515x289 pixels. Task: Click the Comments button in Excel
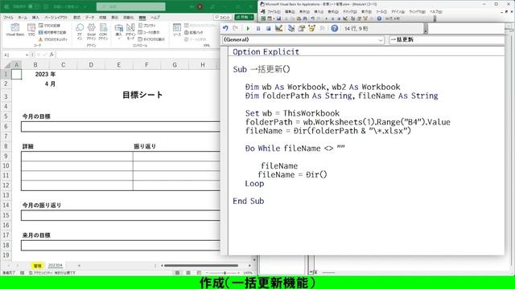point(223,17)
